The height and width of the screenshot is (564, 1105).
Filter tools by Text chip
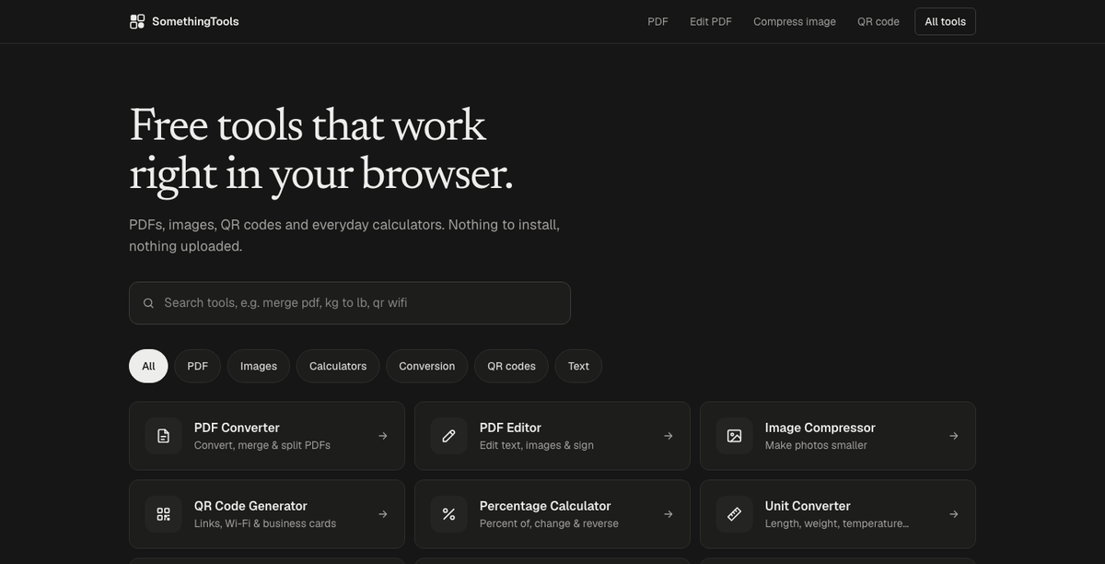578,366
